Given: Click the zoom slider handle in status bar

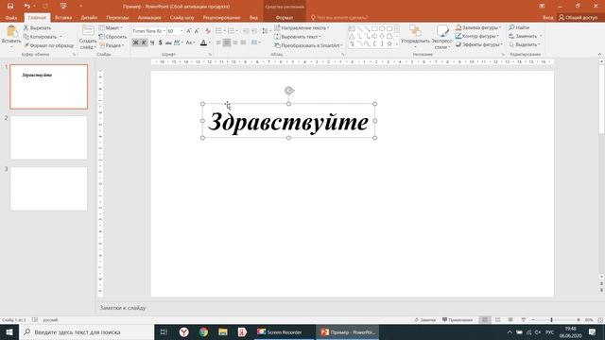Looking at the screenshot, I should [x=552, y=320].
